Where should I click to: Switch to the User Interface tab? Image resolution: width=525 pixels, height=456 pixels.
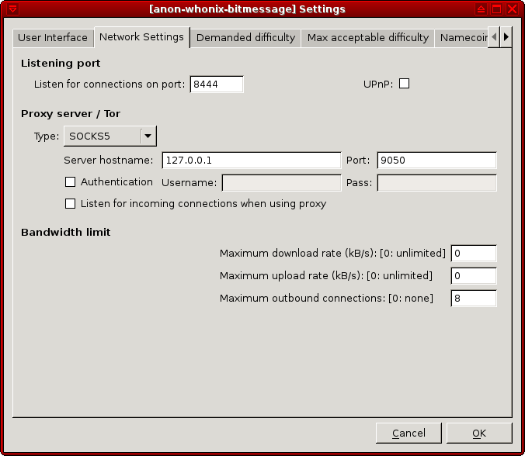click(53, 38)
